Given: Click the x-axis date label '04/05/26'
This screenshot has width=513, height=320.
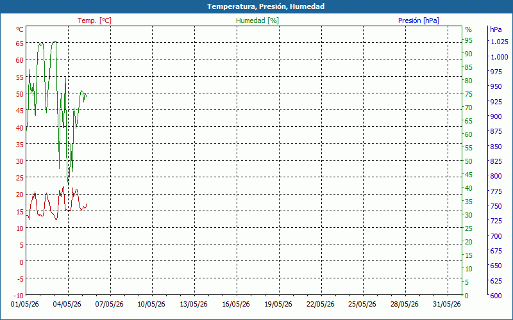Looking at the screenshot, I should (67, 305).
